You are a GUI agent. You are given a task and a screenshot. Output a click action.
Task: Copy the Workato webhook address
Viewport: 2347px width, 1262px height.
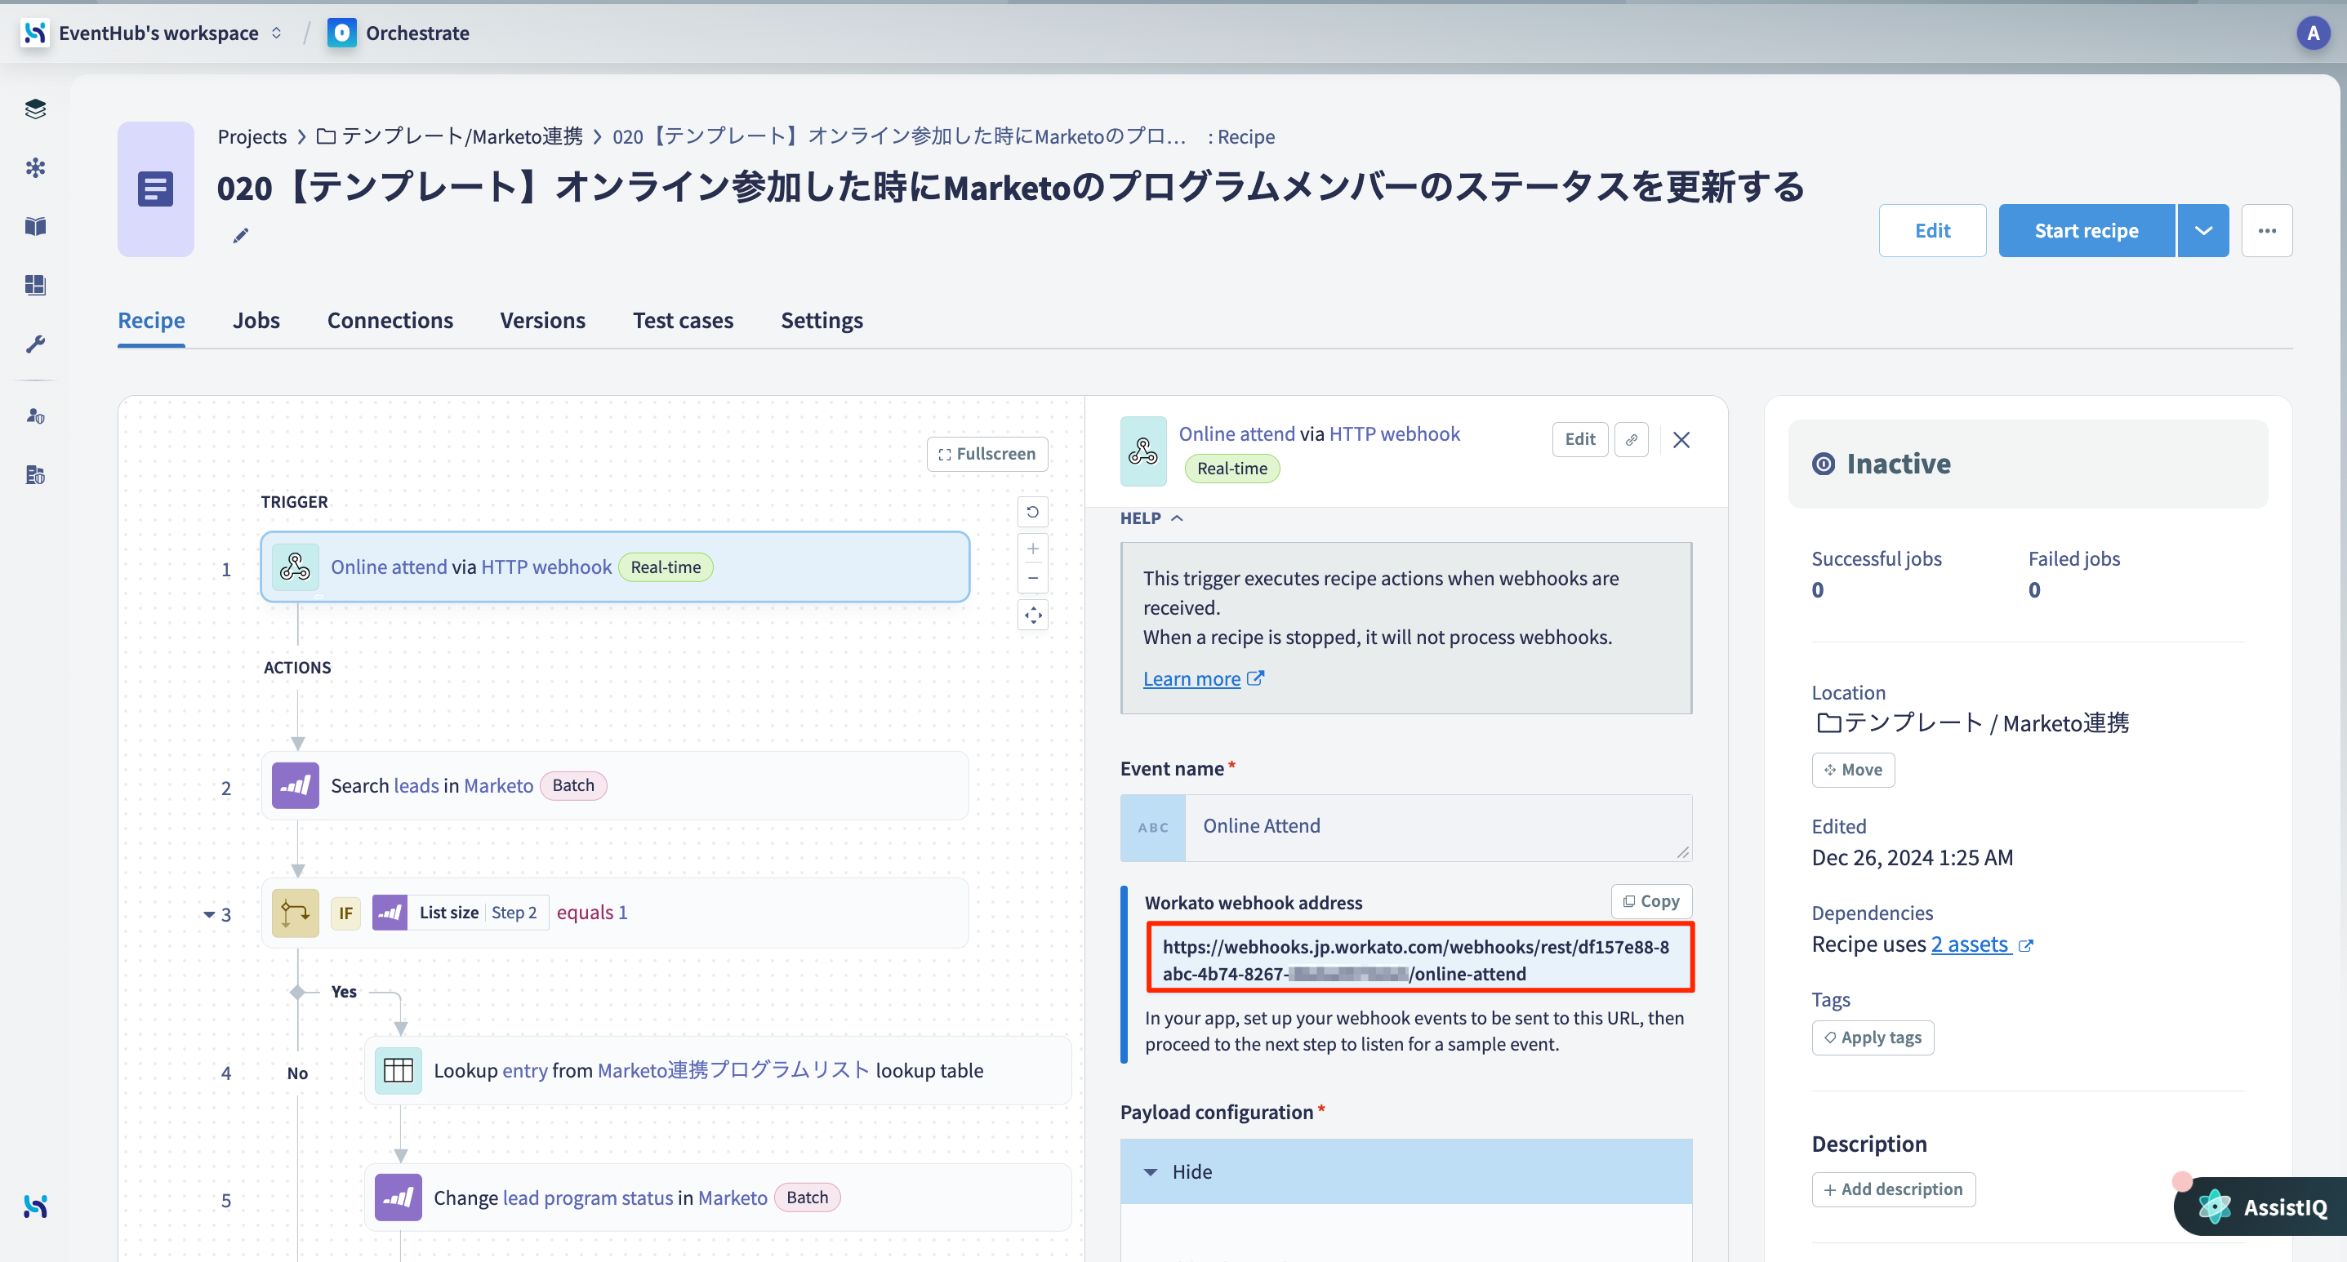(x=1651, y=901)
